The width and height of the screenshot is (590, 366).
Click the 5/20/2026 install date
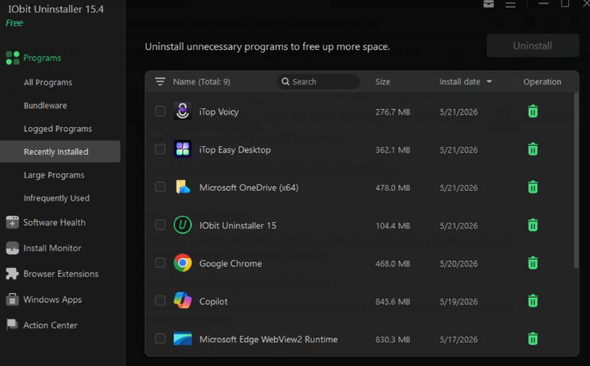point(458,264)
